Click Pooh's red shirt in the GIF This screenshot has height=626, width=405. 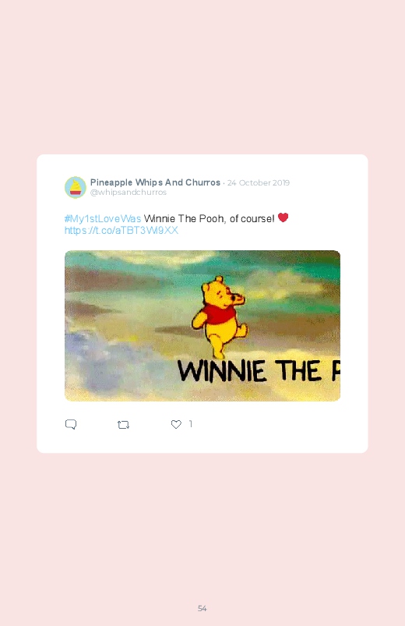coord(219,313)
